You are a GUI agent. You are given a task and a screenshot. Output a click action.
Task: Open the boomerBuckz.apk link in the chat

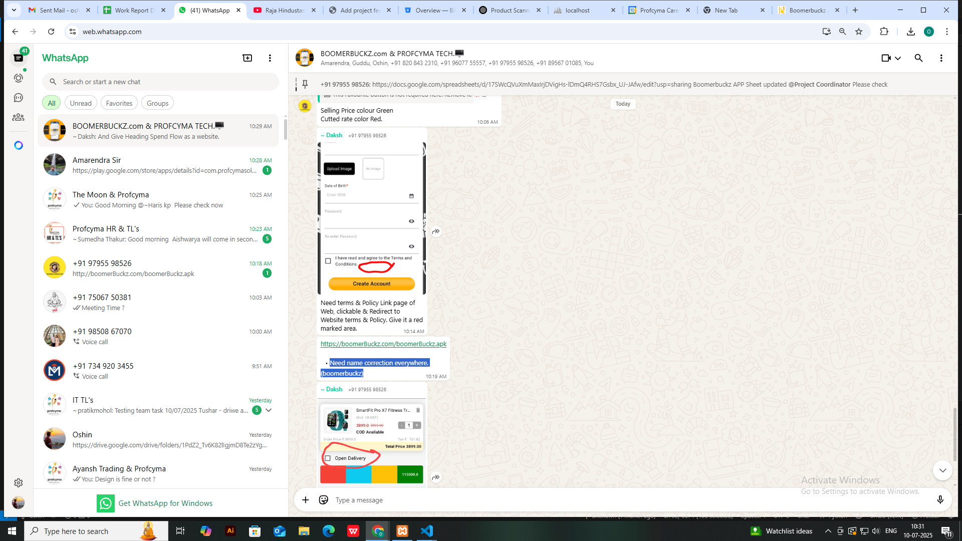pos(383,344)
